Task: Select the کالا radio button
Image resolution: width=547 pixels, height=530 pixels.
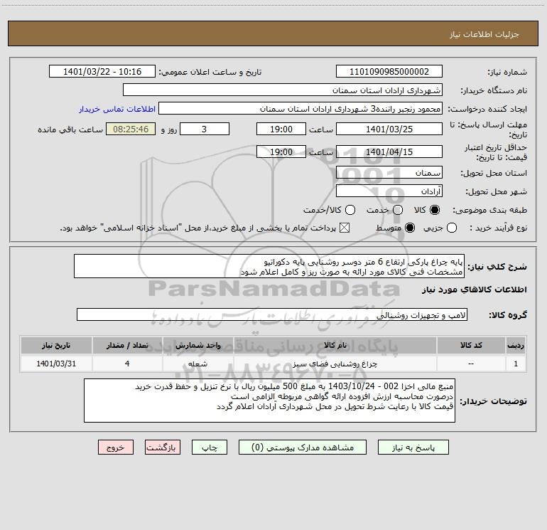Action: tap(435, 210)
